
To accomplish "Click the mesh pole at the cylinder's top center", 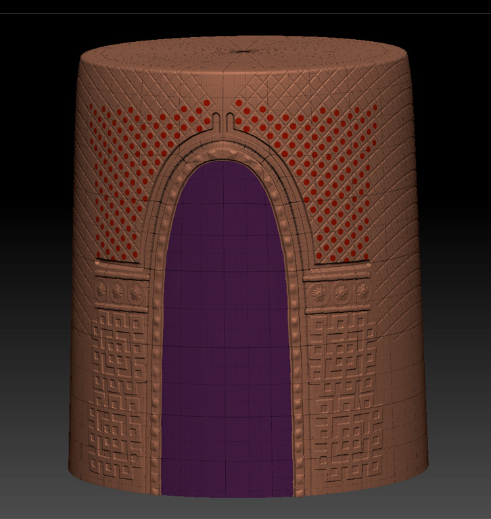I will tap(243, 51).
